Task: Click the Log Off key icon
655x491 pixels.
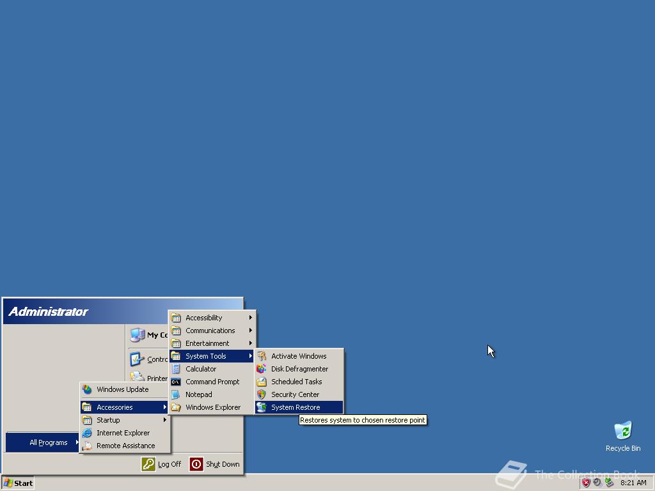Action: tap(148, 464)
